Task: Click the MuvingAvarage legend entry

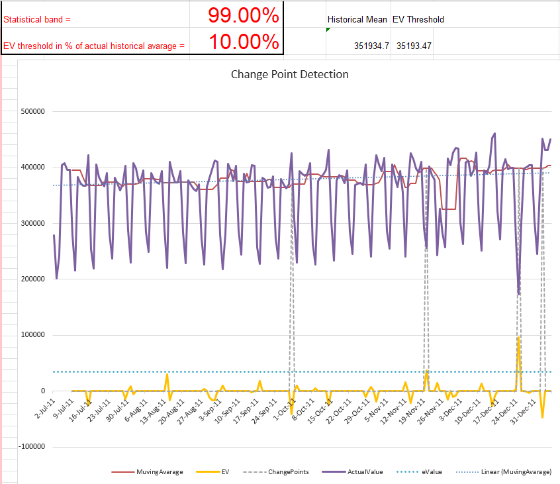Action: point(147,472)
